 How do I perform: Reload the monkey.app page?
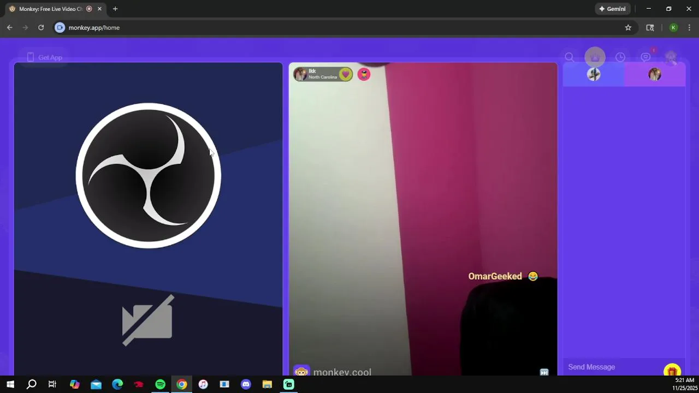point(41,27)
